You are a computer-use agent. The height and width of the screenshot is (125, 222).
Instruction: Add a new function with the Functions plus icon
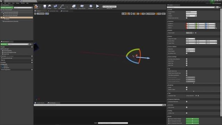click(32, 56)
